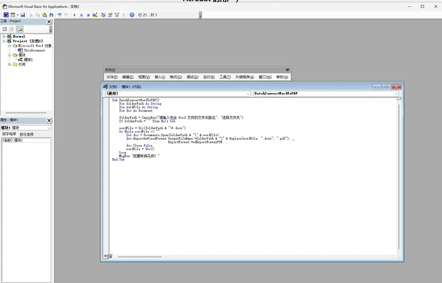Open the menu bar options dropdown arrow
This screenshot has height=283, width=442.
pyautogui.click(x=287, y=70)
